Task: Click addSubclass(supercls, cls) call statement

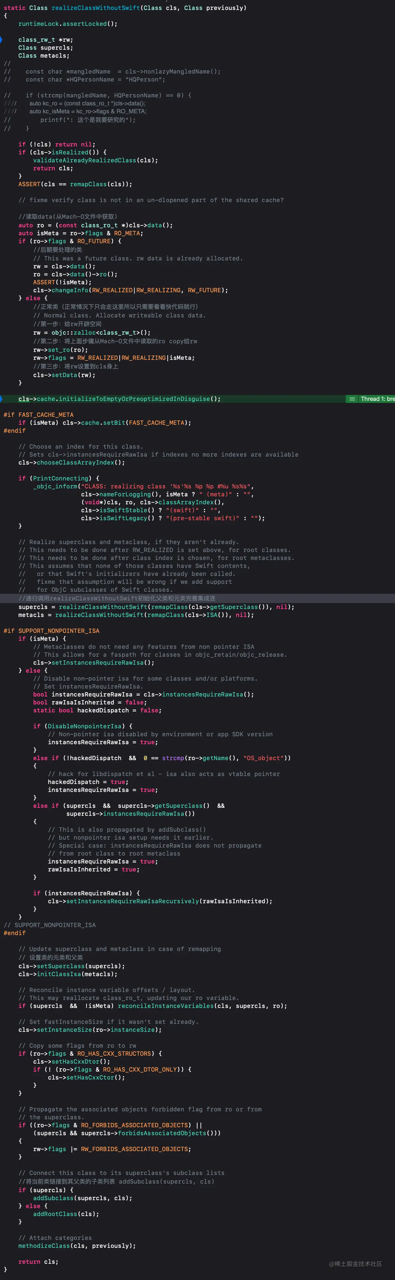Action: (x=83, y=1198)
